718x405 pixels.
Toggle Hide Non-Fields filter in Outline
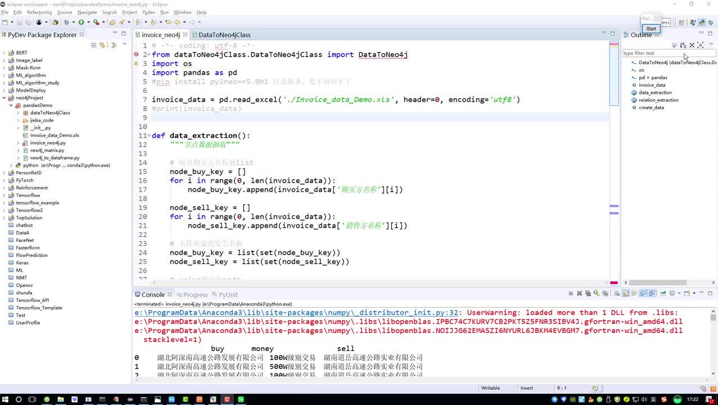674,45
